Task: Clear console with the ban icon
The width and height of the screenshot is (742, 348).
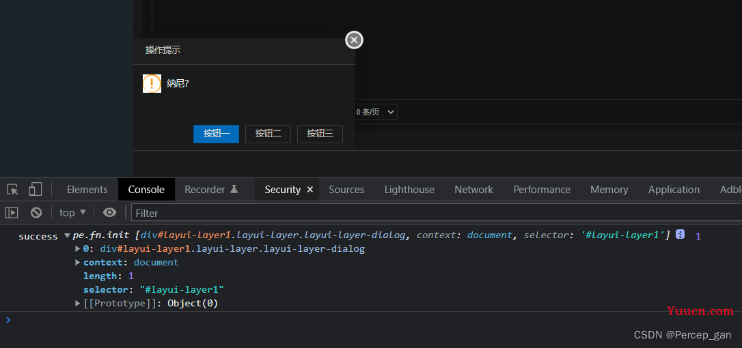Action: (36, 213)
